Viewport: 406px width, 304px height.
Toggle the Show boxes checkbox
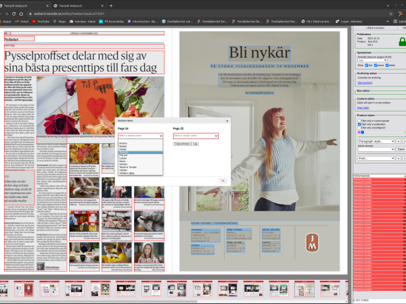click(376, 66)
